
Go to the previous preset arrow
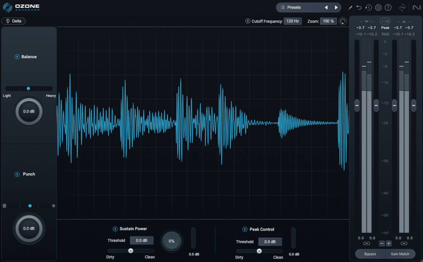pos(326,7)
